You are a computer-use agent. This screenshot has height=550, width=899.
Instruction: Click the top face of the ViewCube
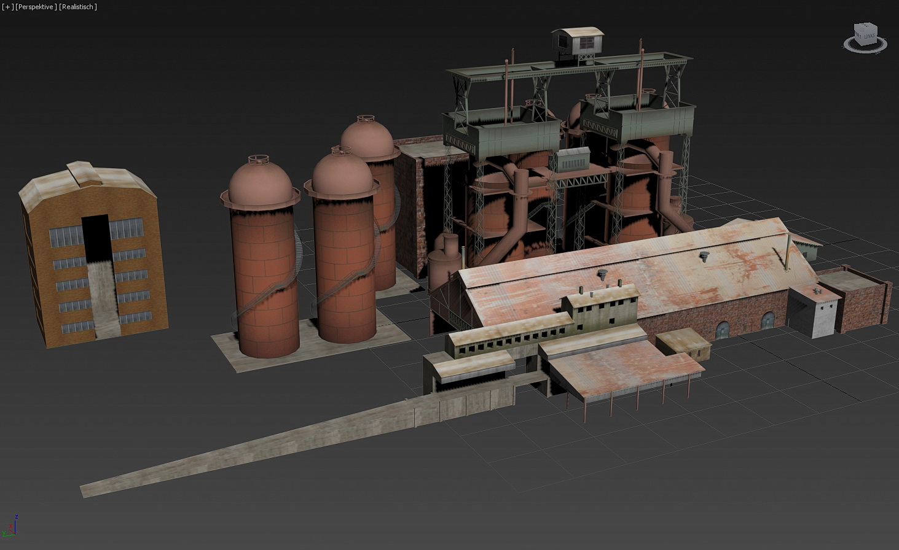coord(865,27)
